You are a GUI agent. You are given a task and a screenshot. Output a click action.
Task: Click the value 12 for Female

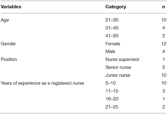pyautogui.click(x=164, y=44)
